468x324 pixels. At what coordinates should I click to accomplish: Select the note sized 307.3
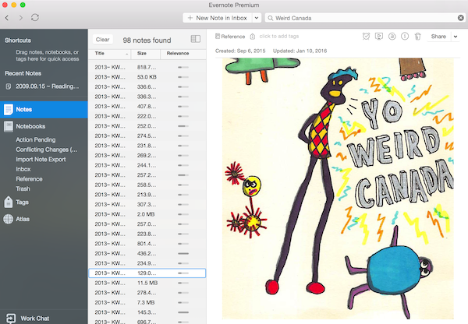[147, 205]
